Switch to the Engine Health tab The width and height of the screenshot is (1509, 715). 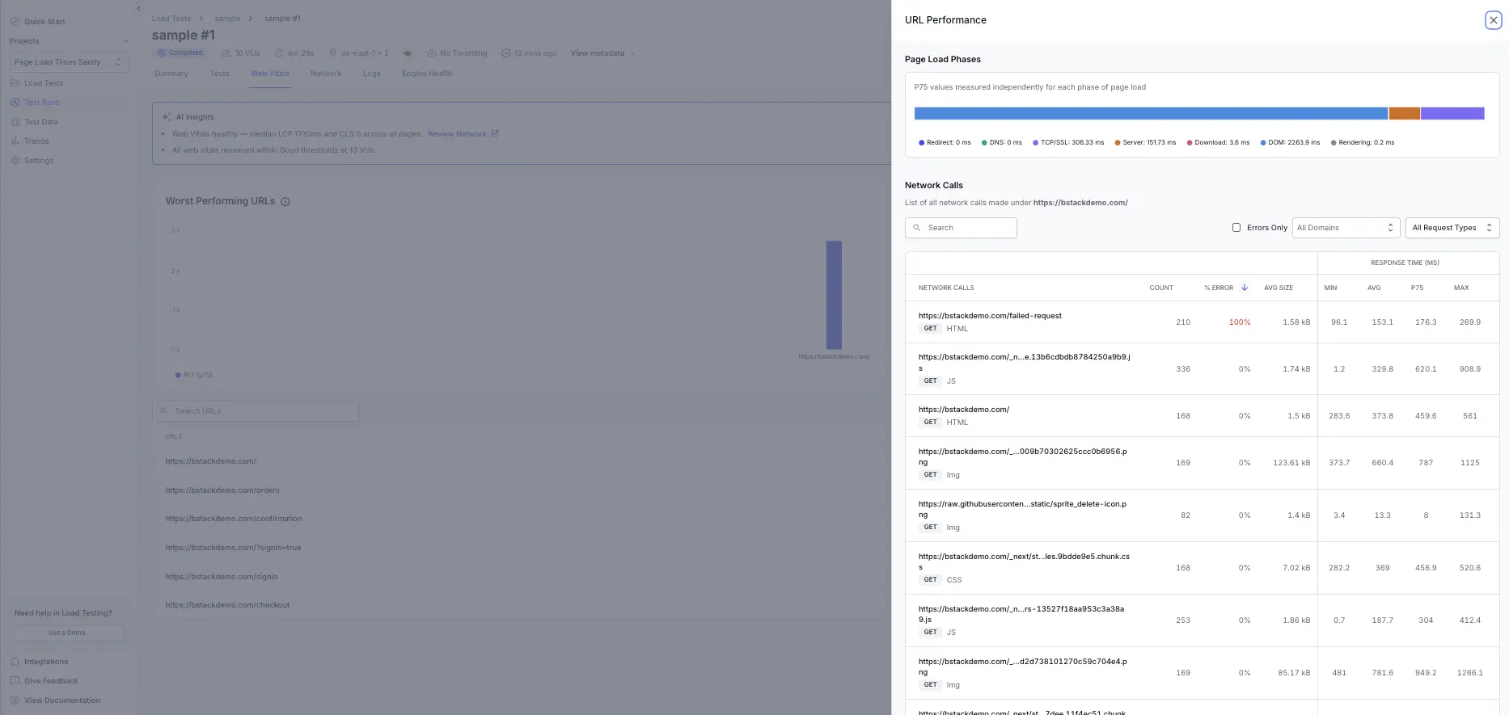pyautogui.click(x=427, y=74)
